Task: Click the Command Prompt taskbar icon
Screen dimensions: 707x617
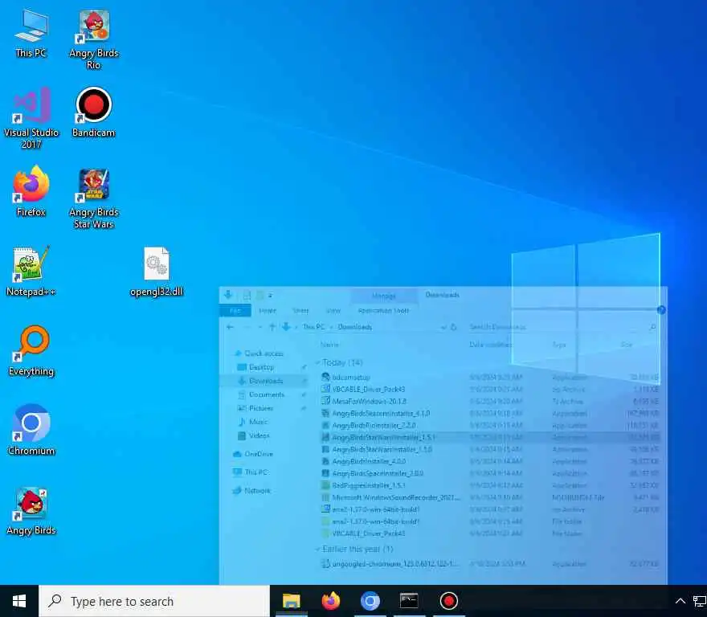Action: click(410, 601)
